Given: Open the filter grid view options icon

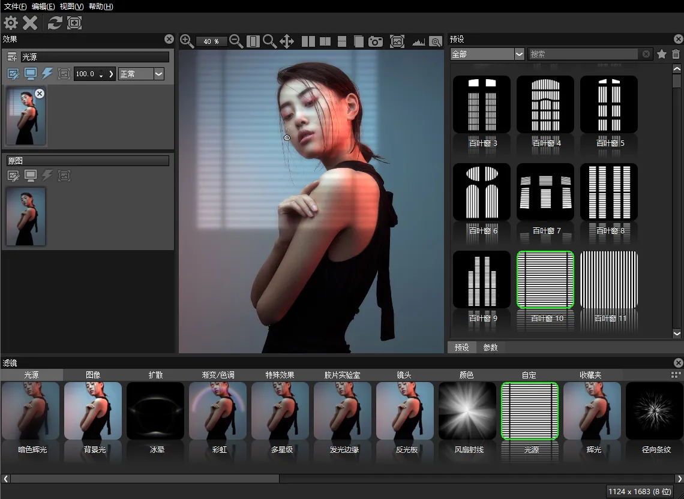Looking at the screenshot, I should pos(676,374).
